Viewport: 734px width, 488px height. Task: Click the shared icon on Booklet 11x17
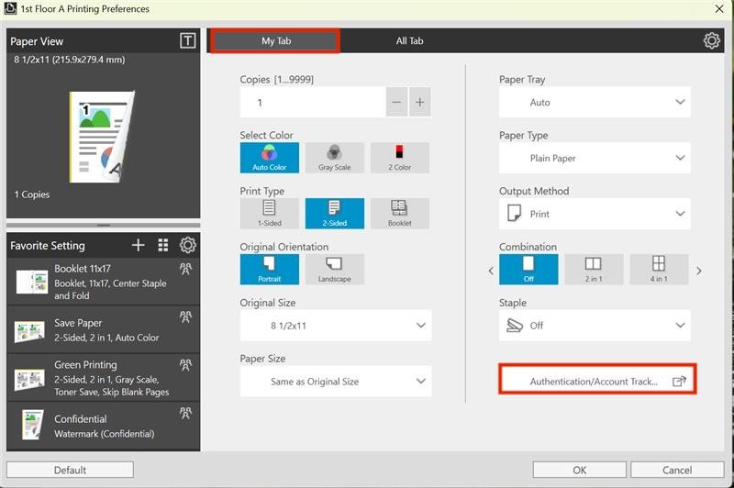click(185, 269)
